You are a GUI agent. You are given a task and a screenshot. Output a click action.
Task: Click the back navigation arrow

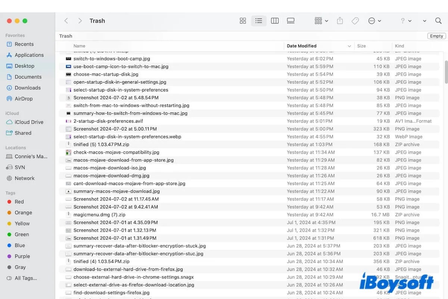tap(66, 21)
